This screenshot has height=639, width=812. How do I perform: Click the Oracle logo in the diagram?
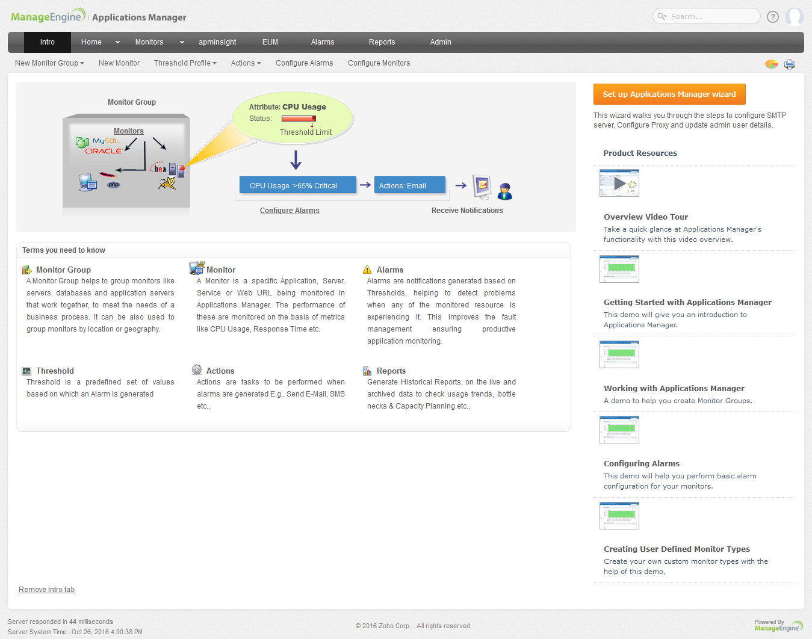(x=103, y=151)
